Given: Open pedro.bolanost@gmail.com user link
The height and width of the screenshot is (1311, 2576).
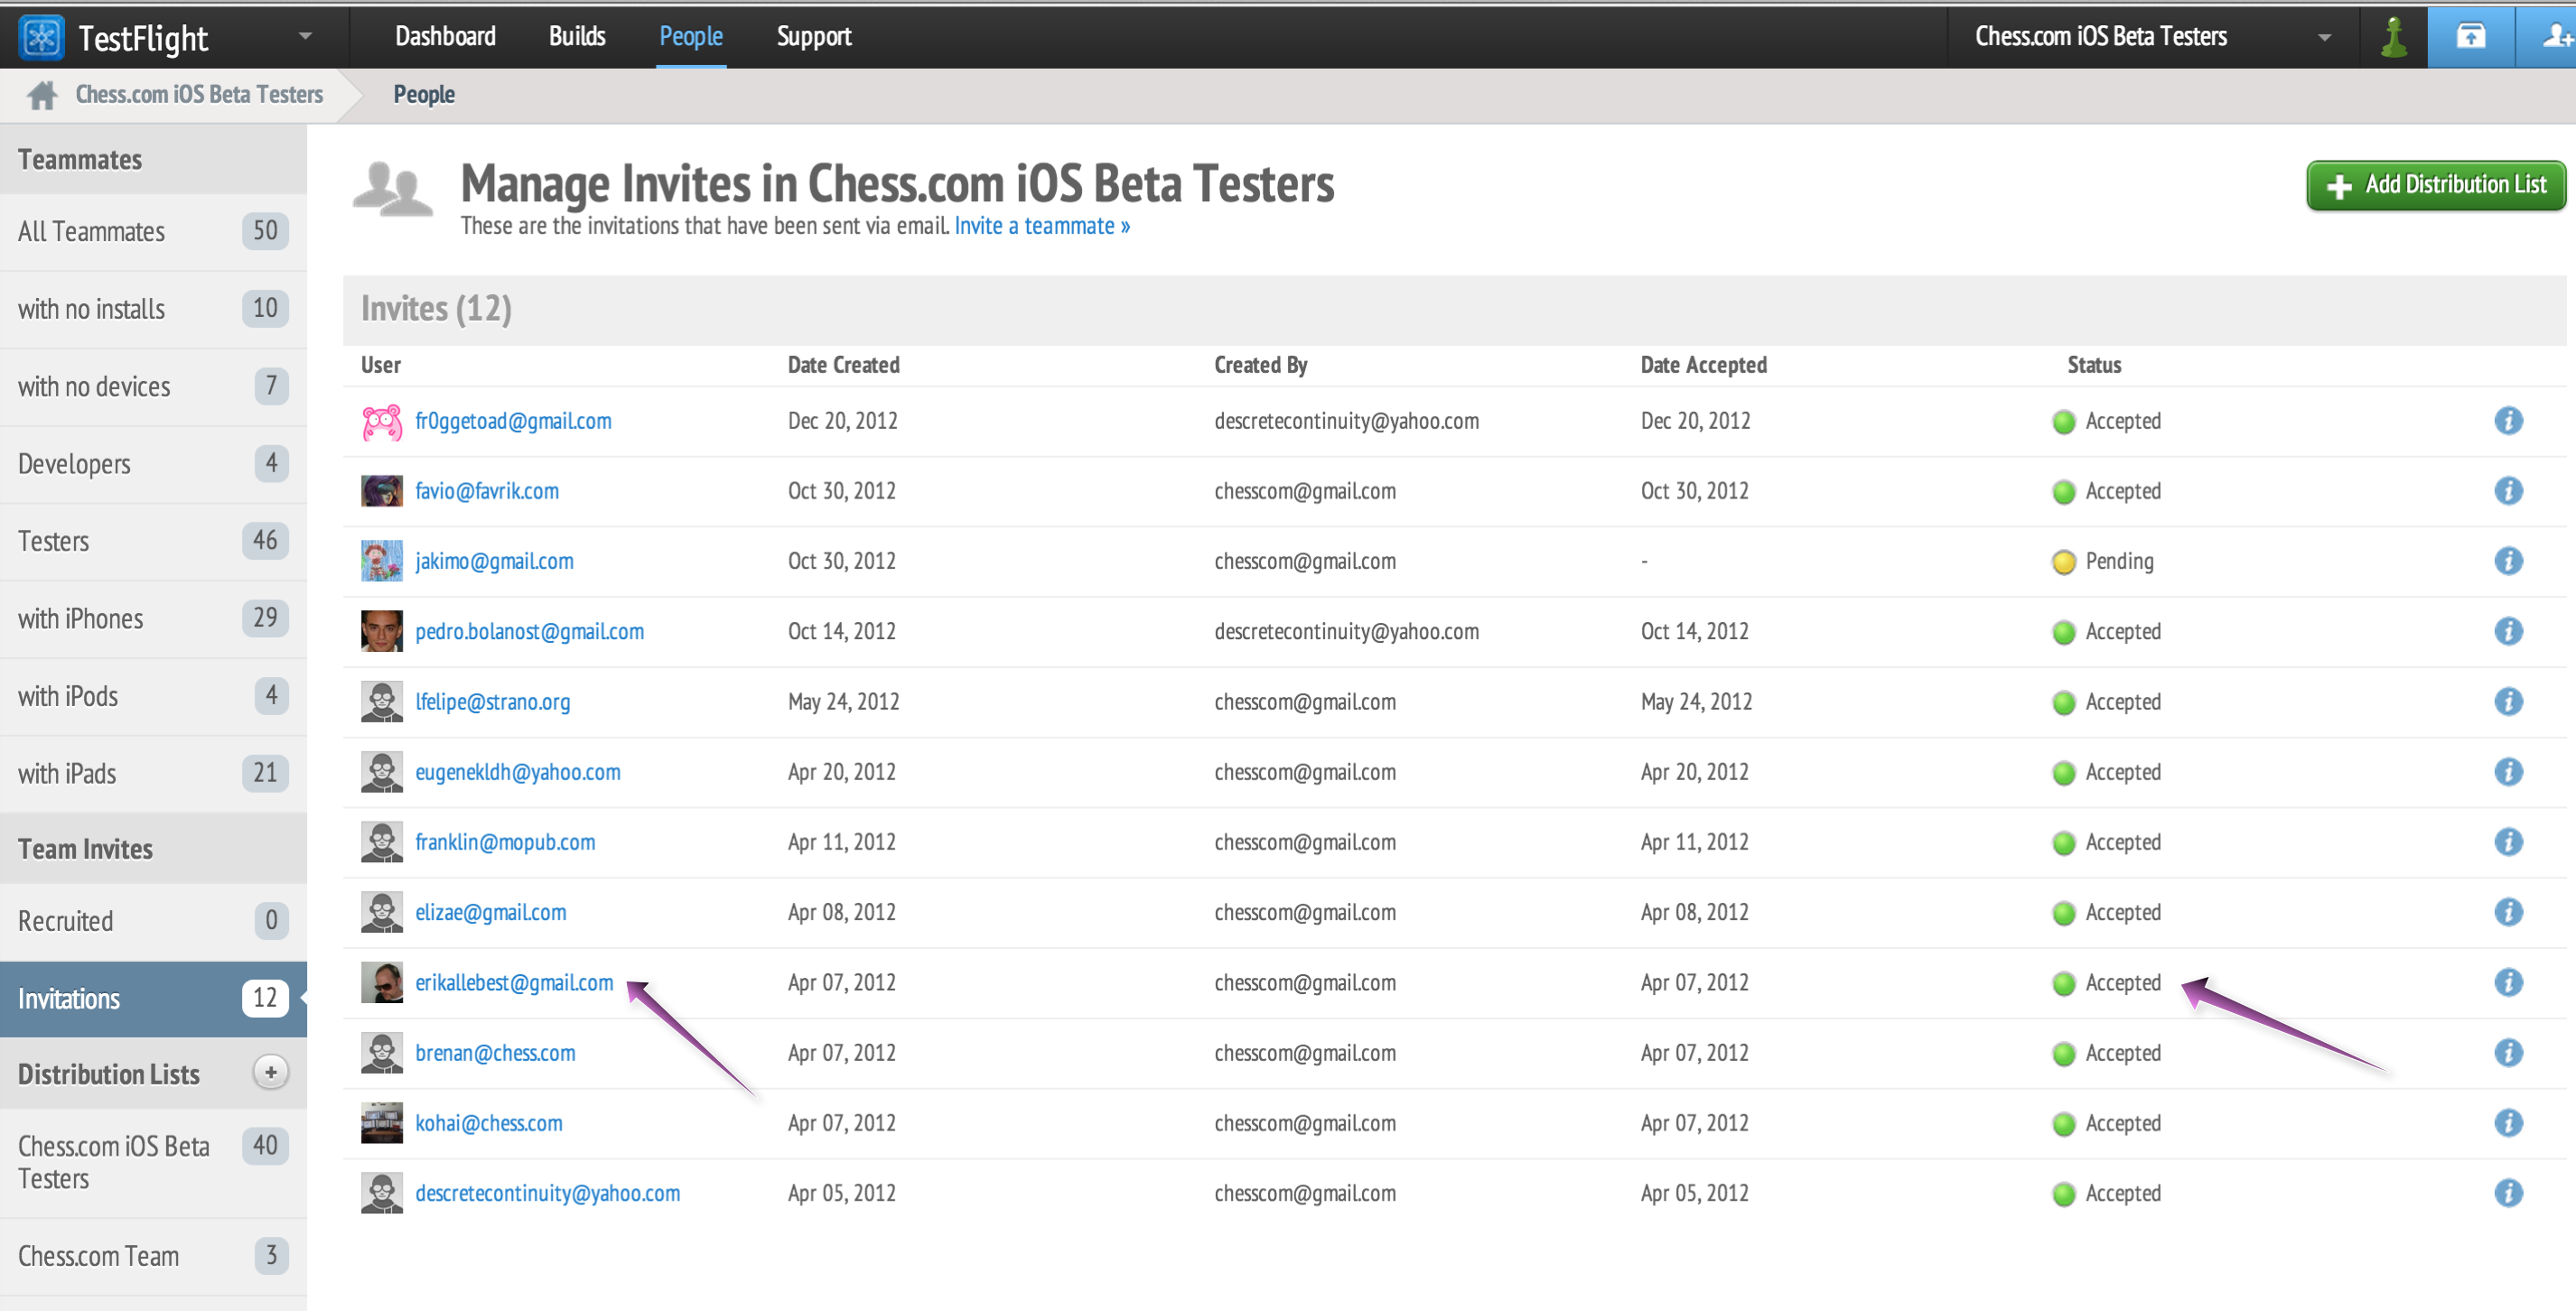Looking at the screenshot, I should click(529, 632).
